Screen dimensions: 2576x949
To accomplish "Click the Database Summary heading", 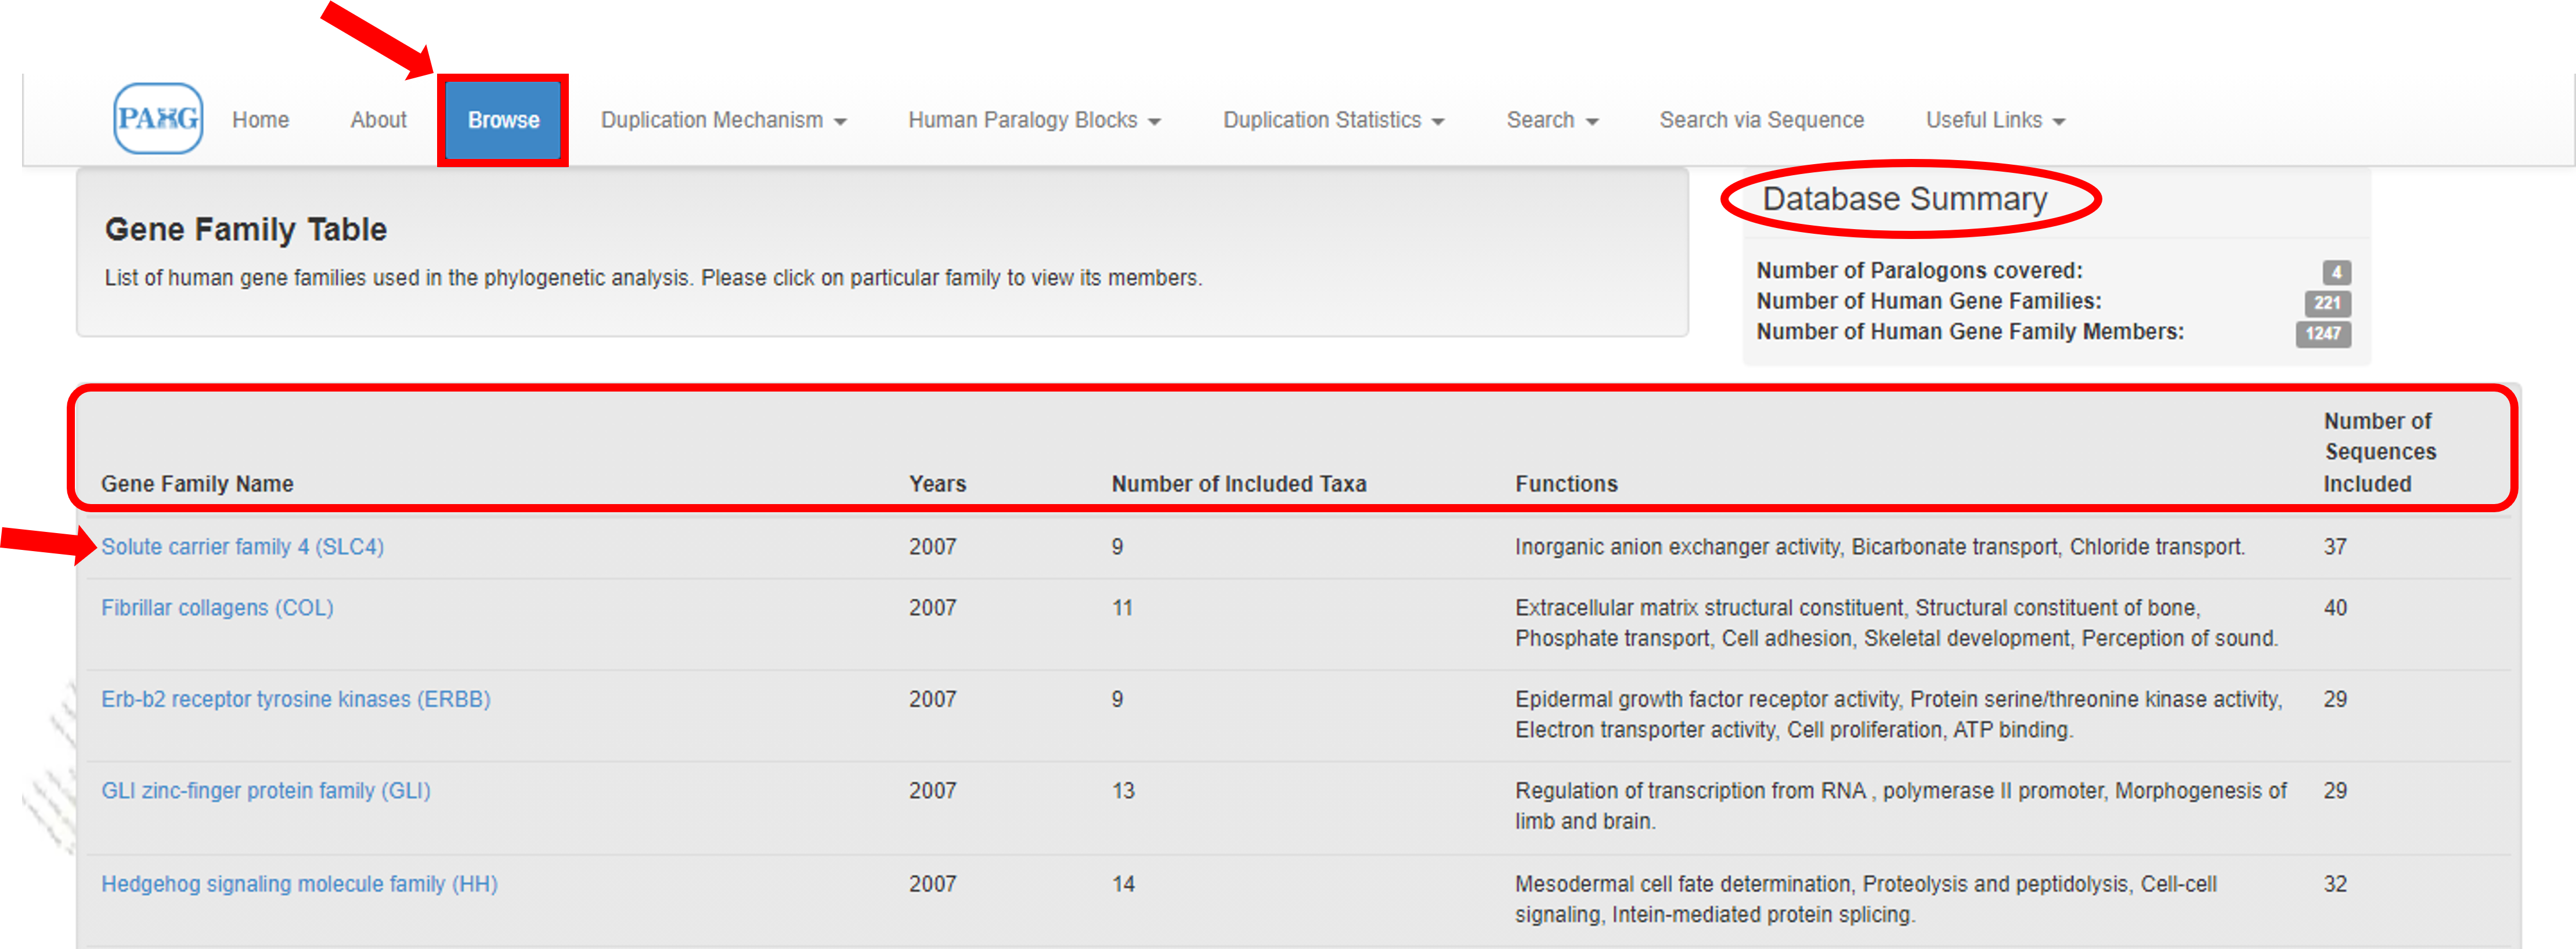I will tap(1904, 199).
